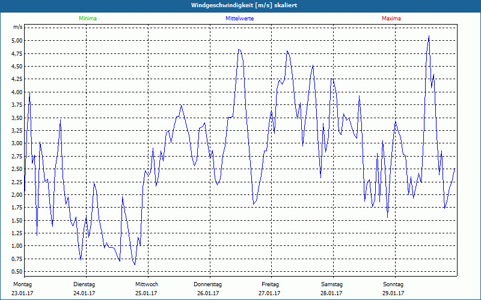
Task: Click the 3,50 axis value
Action: (17, 118)
